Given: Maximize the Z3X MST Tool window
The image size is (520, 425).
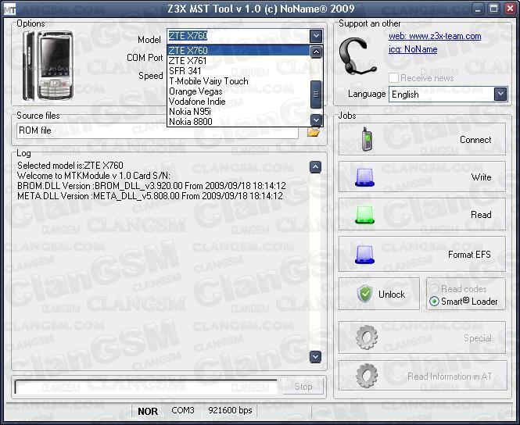Looking at the screenshot, I should click(493, 9).
